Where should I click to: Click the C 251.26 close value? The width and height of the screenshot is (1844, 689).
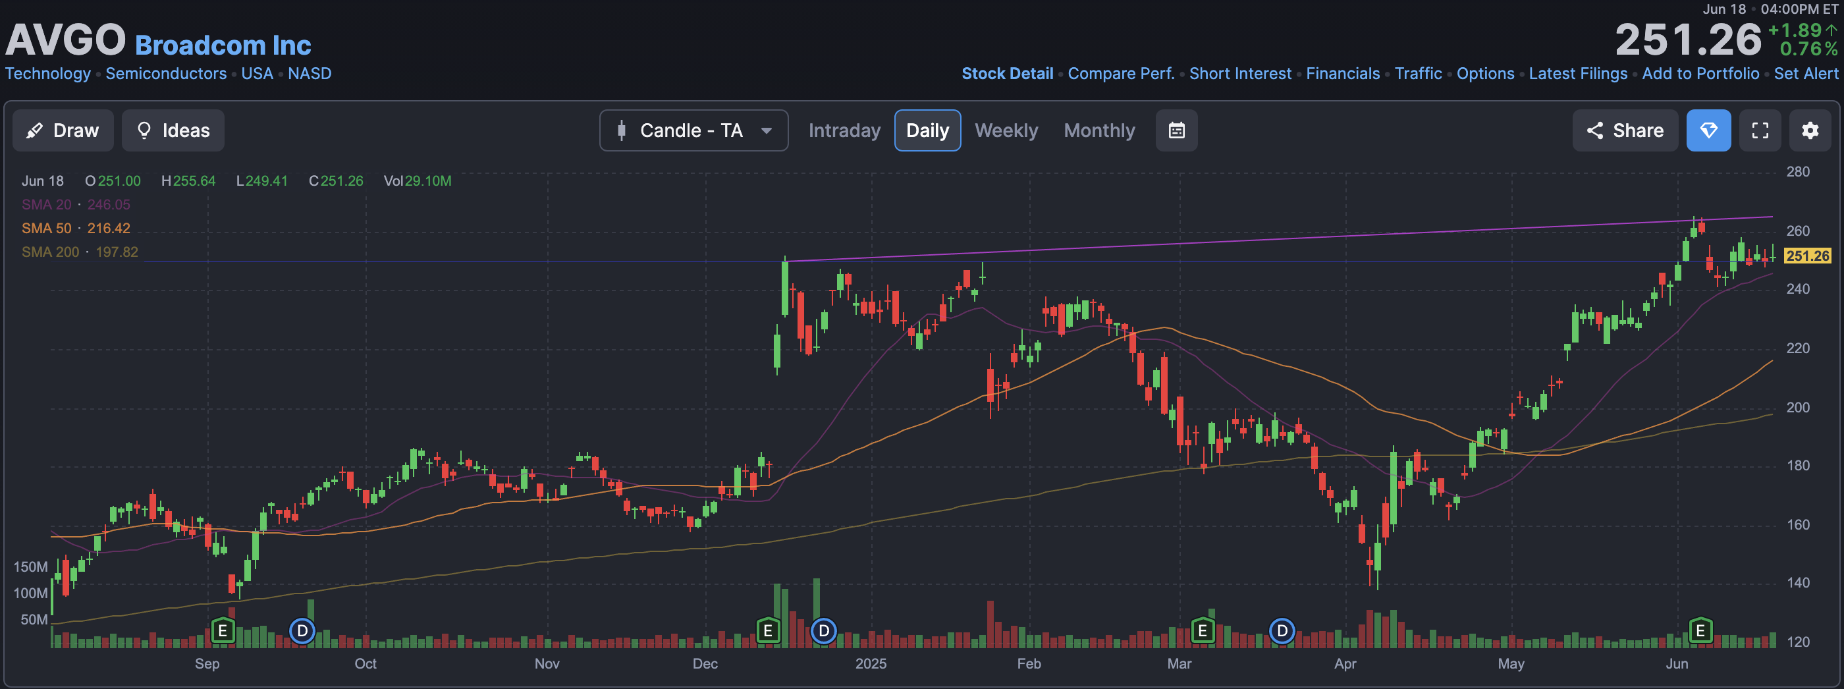pos(336,181)
